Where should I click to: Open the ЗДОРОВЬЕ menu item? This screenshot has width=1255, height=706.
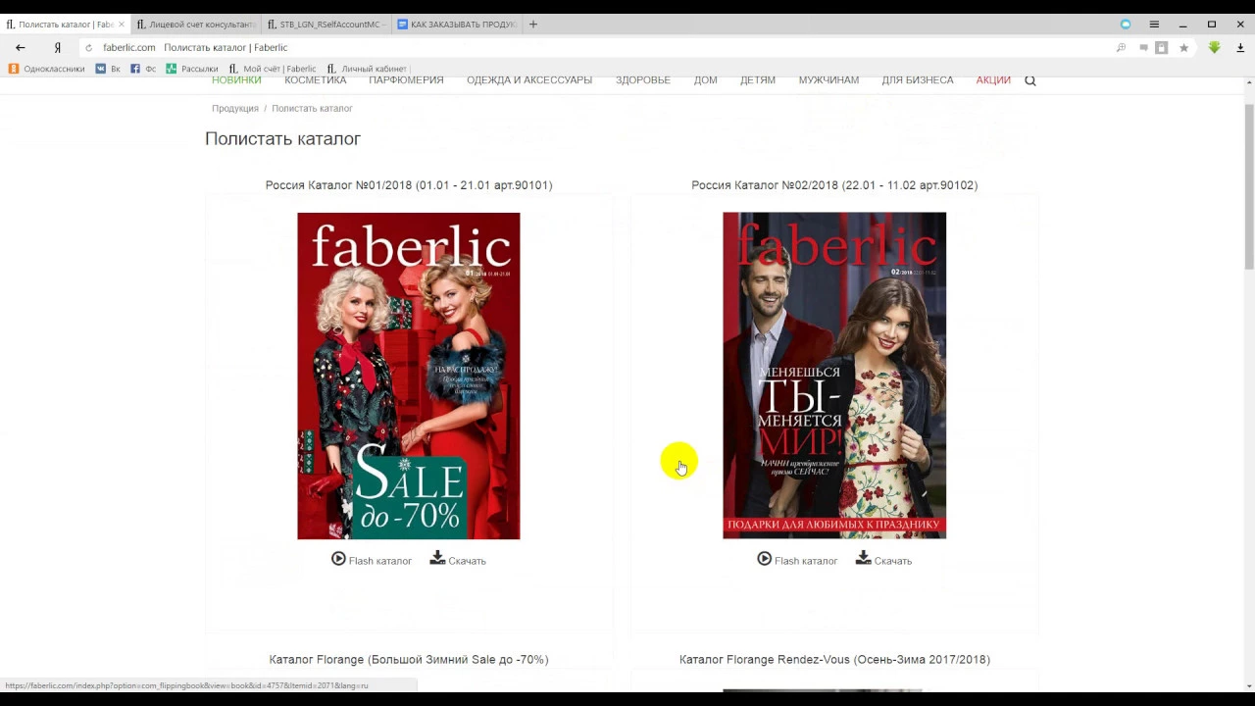[x=643, y=80]
